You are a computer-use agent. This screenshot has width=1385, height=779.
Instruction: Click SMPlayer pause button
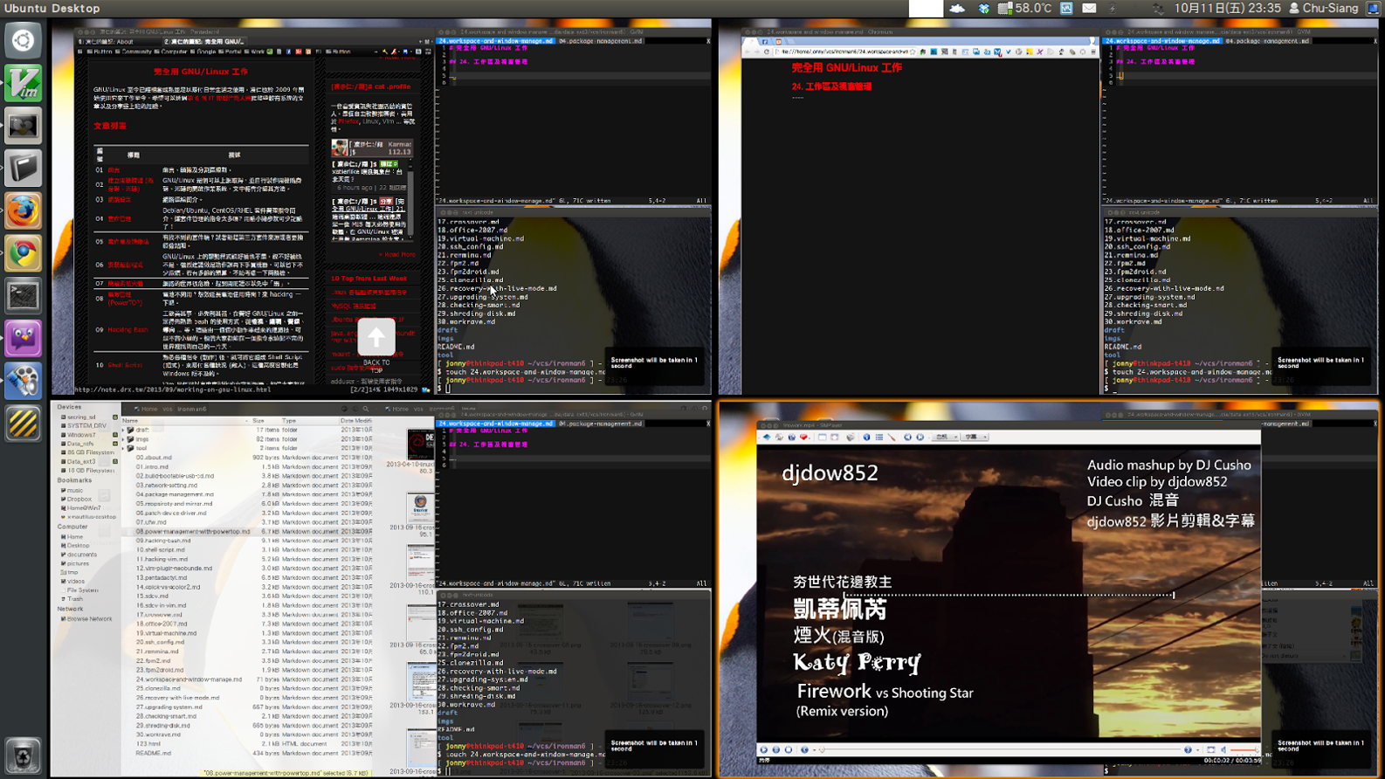click(776, 749)
